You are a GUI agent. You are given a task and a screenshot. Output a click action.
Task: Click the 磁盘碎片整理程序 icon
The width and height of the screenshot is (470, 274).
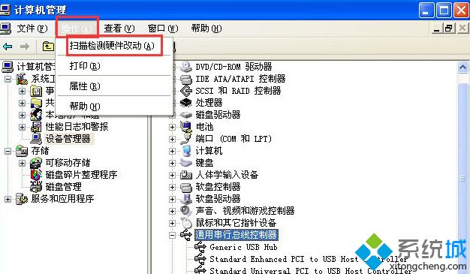36,175
